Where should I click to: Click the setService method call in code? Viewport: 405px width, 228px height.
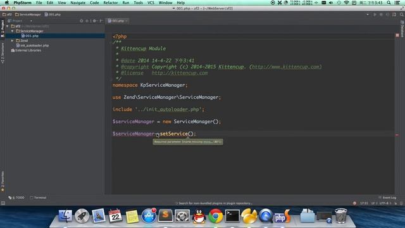[173, 134]
